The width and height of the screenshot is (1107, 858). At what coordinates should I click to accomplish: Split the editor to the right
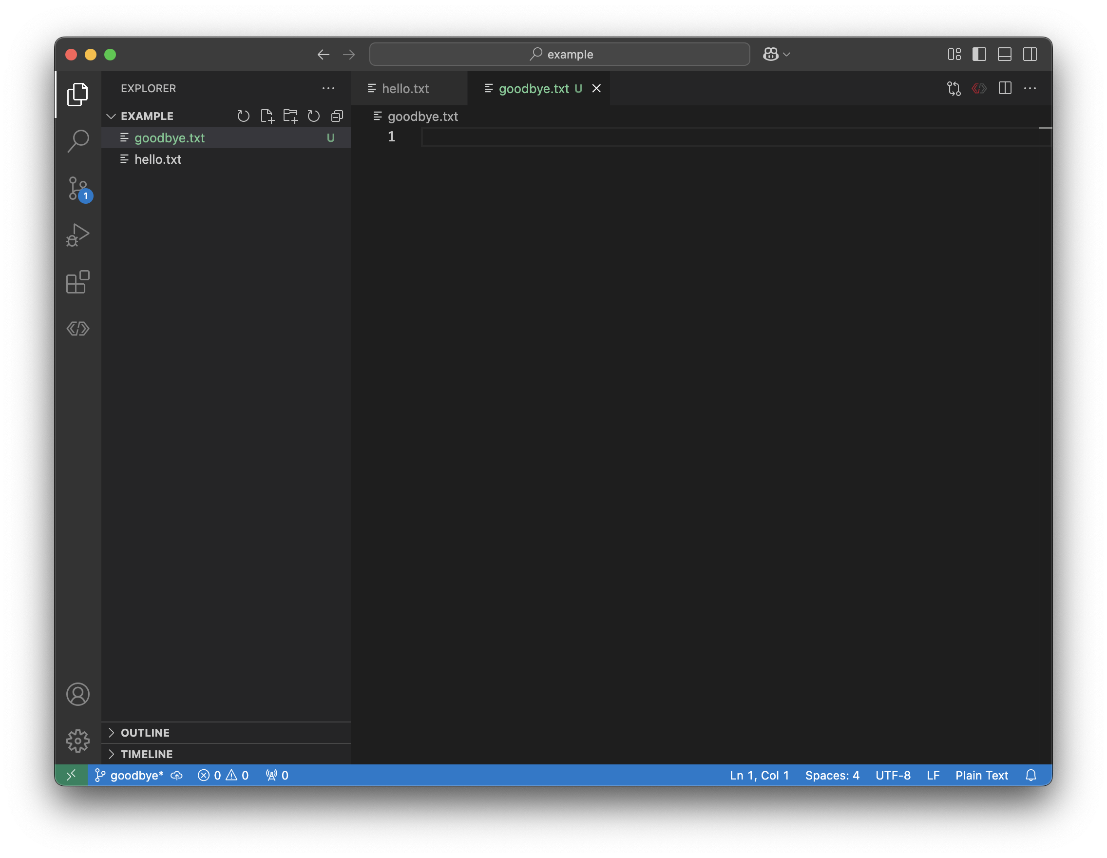click(1005, 88)
